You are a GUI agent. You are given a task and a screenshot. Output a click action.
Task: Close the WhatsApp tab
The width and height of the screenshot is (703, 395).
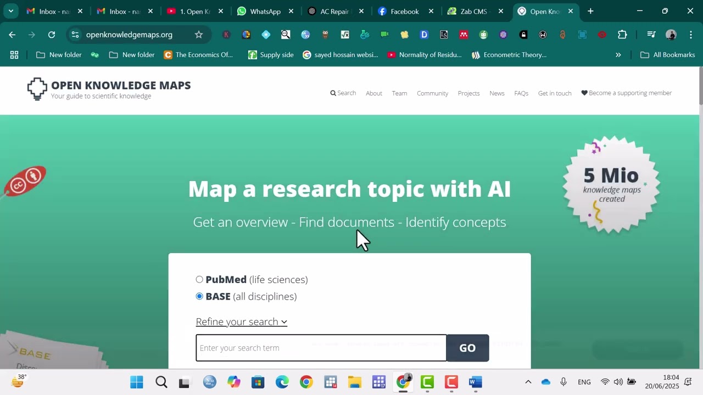point(291,11)
